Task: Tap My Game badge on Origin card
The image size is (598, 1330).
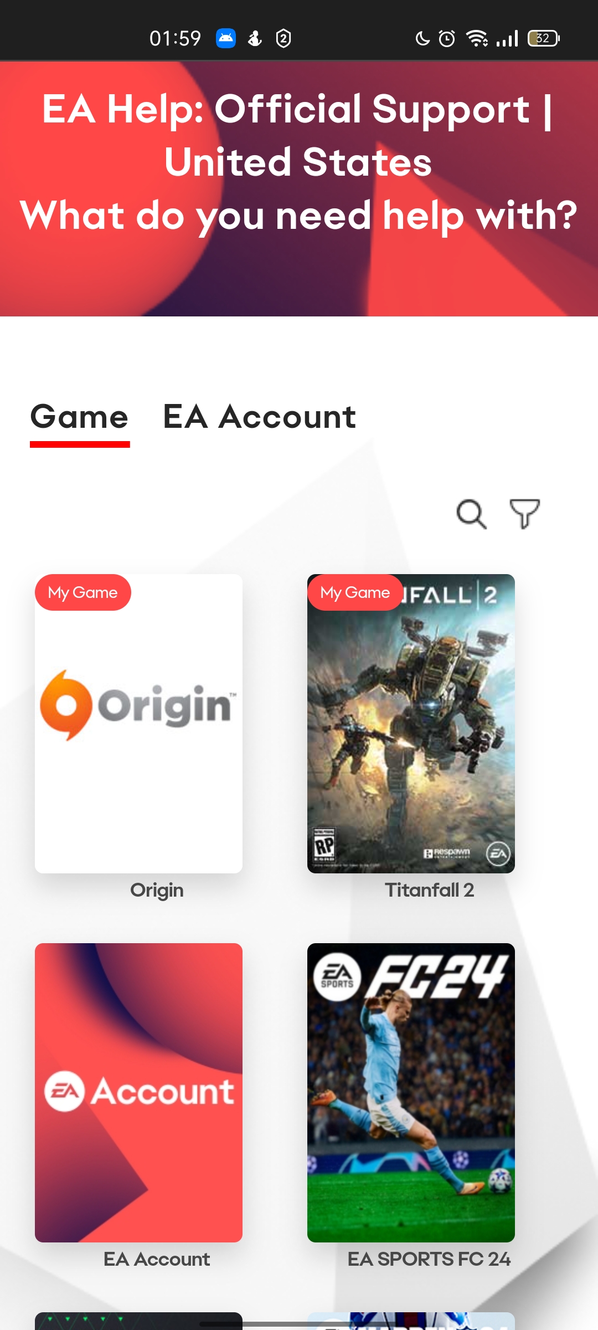Action: 83,592
